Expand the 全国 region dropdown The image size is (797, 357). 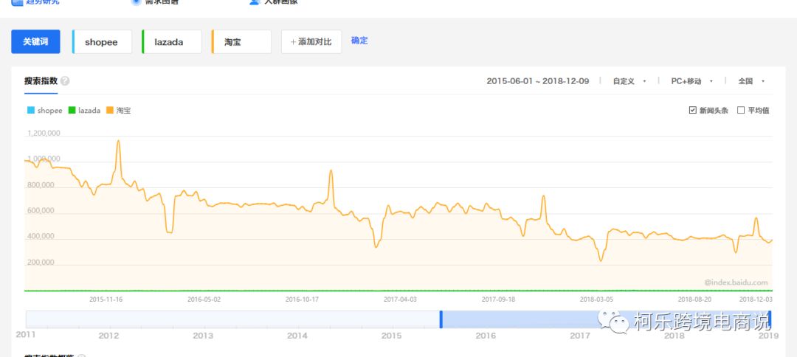(751, 81)
